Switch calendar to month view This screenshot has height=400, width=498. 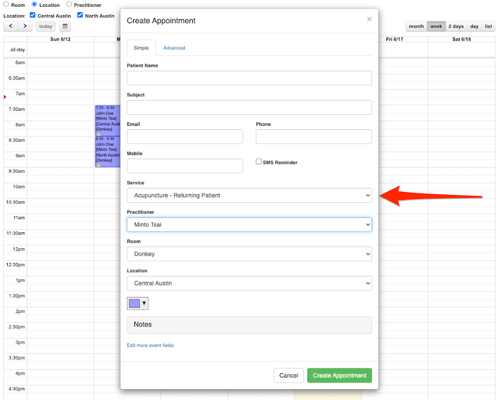coord(416,26)
